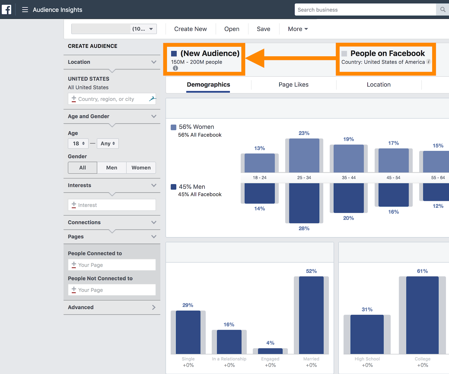The height and width of the screenshot is (374, 449).
Task: Click the Married relationship status bar
Action: coord(311,315)
